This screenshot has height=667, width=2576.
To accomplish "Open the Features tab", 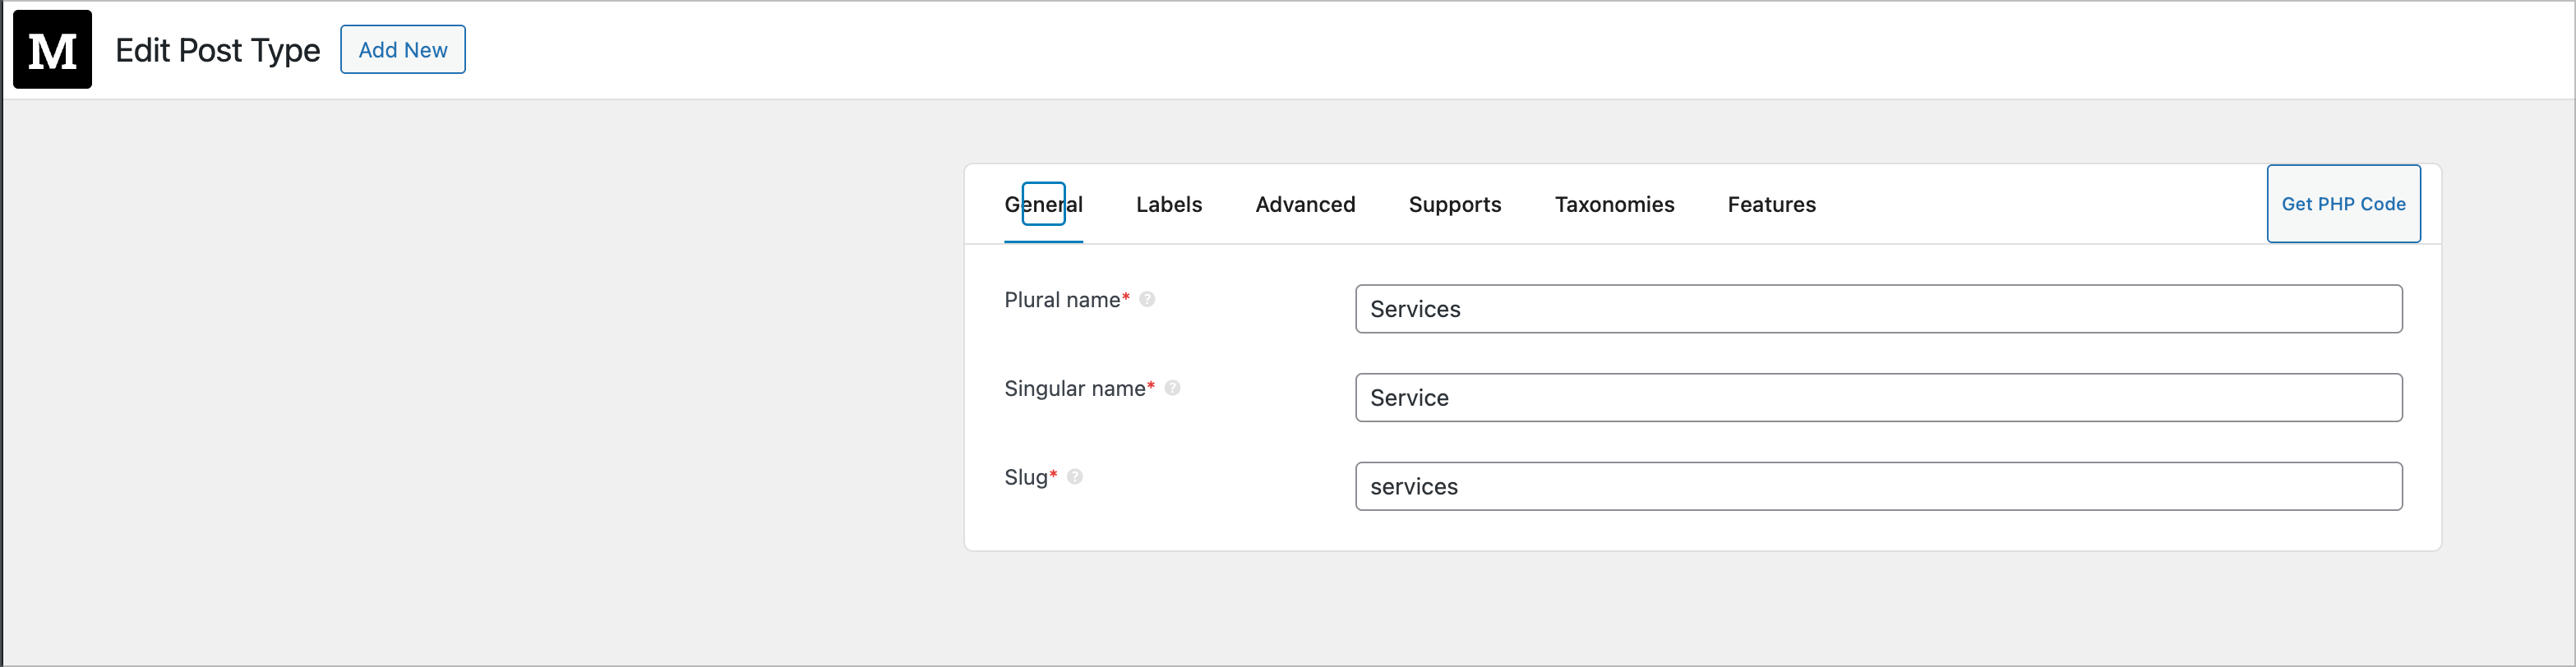I will point(1771,204).
